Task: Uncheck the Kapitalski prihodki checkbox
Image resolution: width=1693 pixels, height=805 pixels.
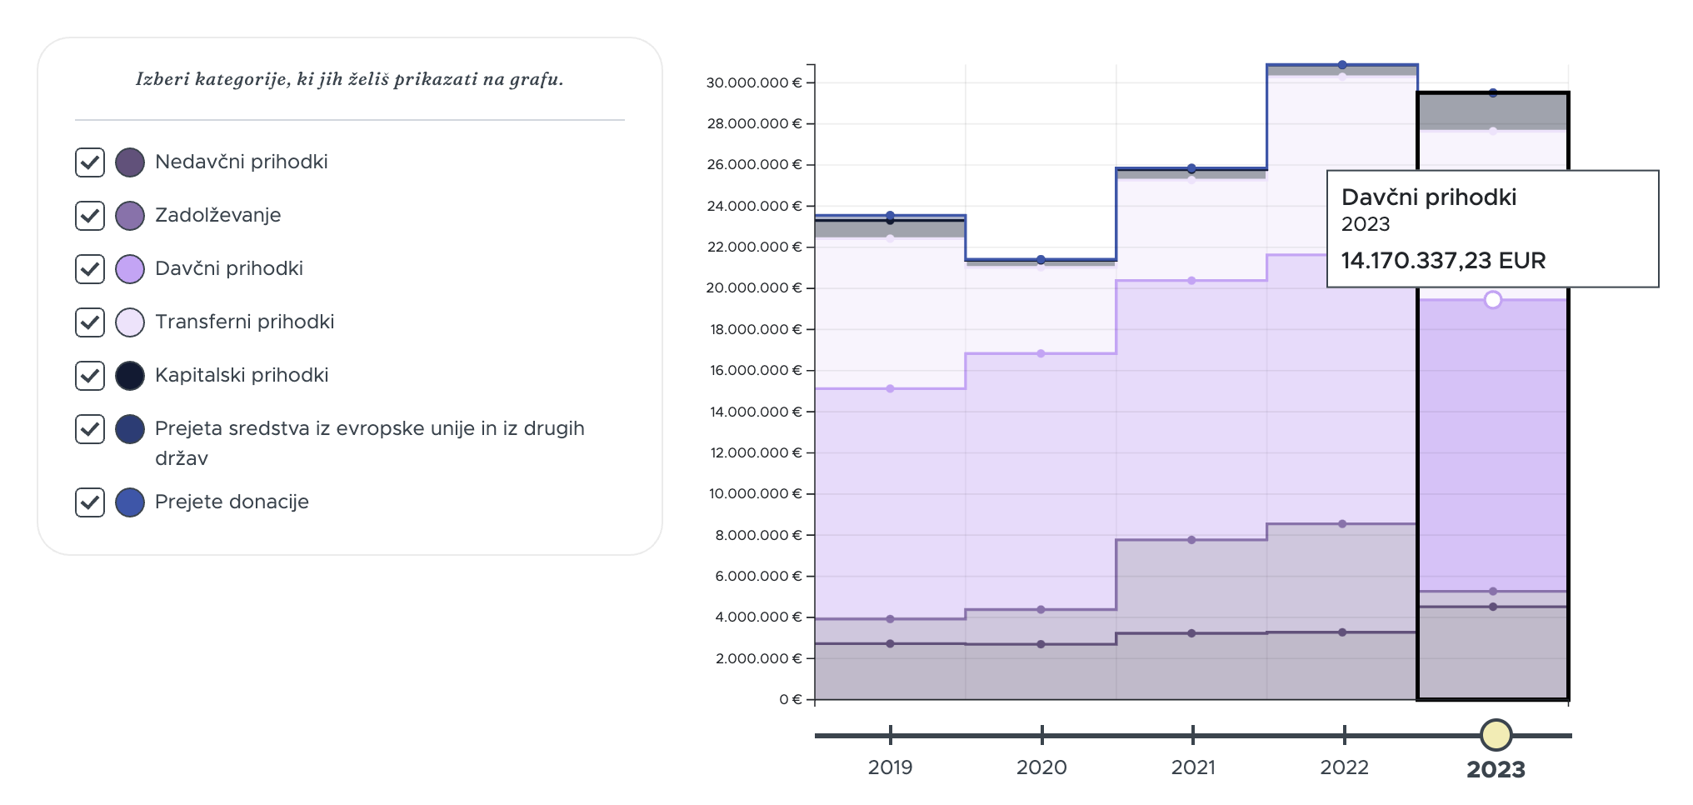Action: click(90, 376)
